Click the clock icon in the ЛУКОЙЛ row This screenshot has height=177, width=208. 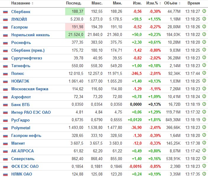tap(204, 19)
